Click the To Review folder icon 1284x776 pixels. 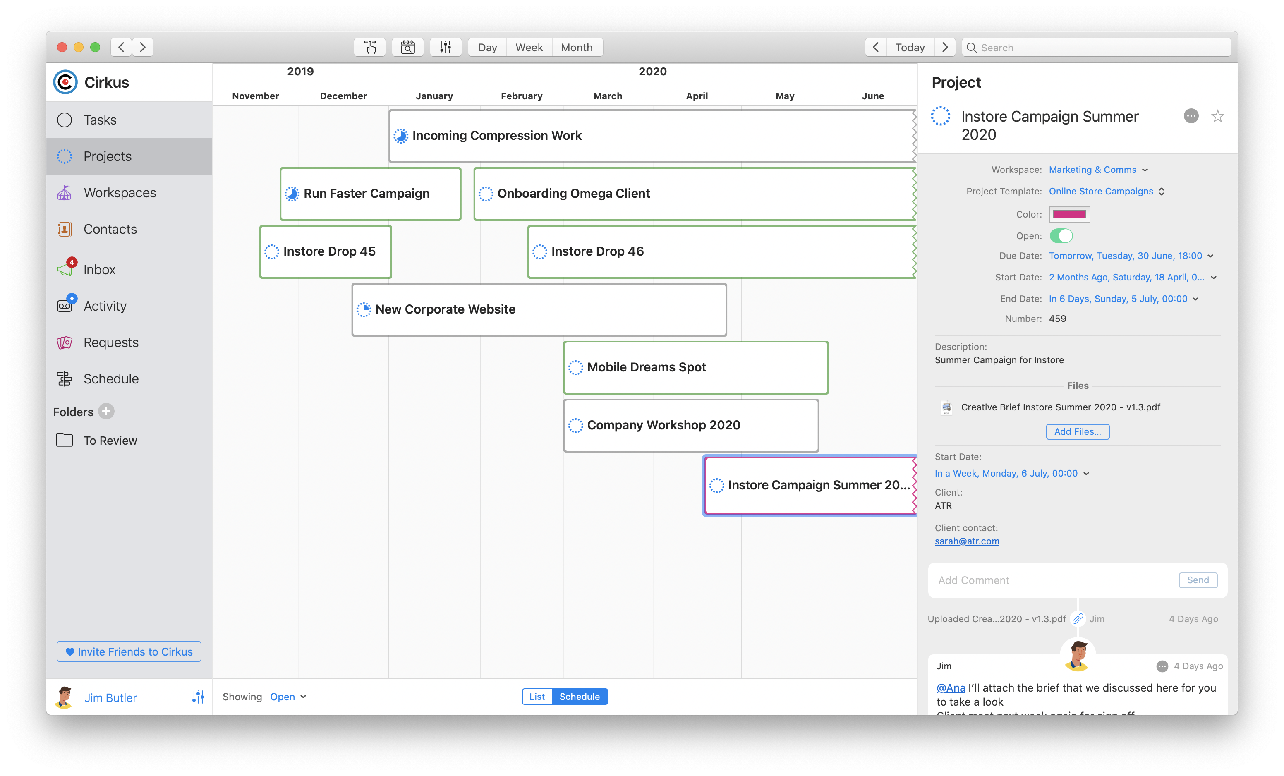tap(65, 441)
